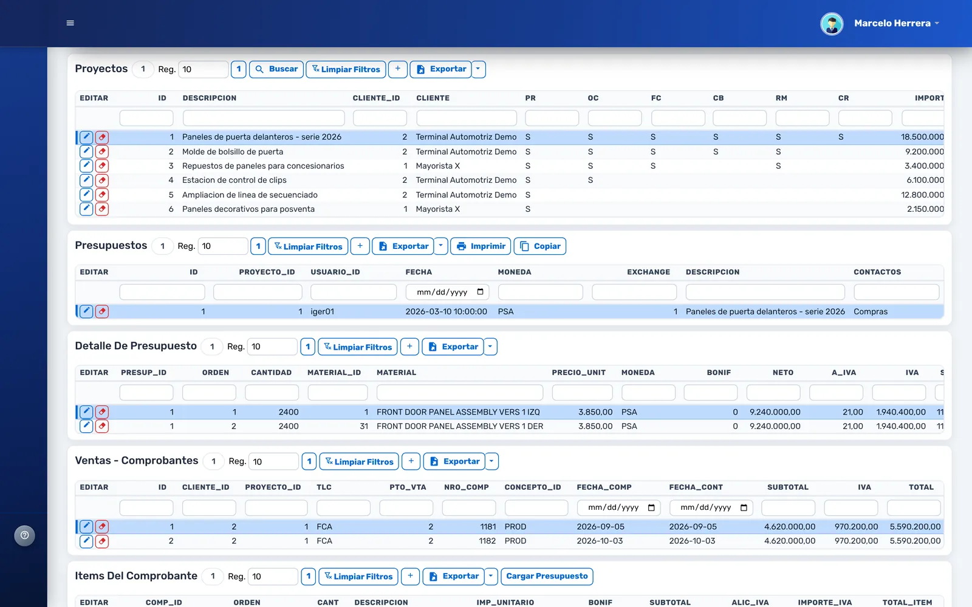This screenshot has width=972, height=607.
Task: Open the Presupuestos FECHA filter date picker
Action: pyautogui.click(x=481, y=292)
